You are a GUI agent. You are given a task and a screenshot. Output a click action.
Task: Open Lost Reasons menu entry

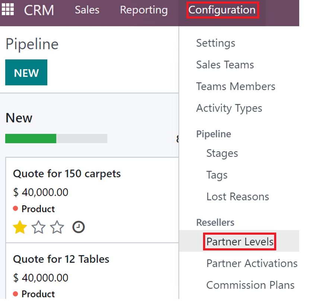238,197
